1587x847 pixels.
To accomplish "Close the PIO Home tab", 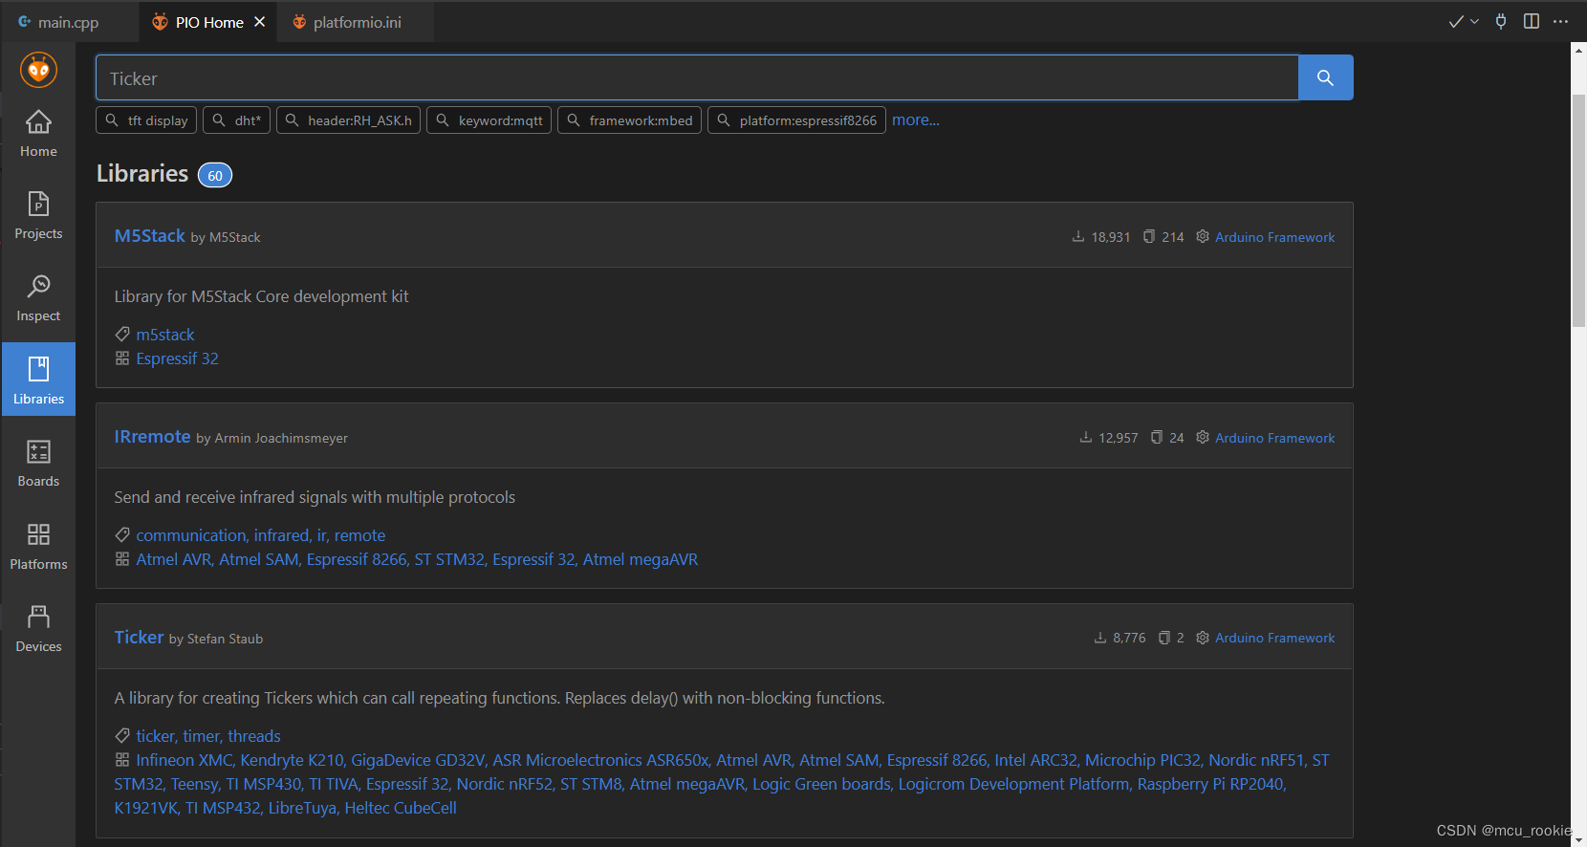I will pos(259,22).
